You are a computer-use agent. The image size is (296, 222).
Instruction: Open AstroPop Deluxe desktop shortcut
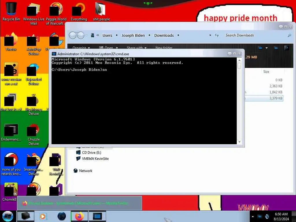[34, 44]
